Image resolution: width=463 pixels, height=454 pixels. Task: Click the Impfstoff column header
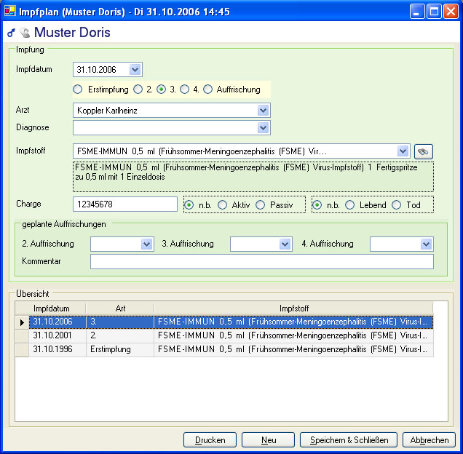pos(293,308)
